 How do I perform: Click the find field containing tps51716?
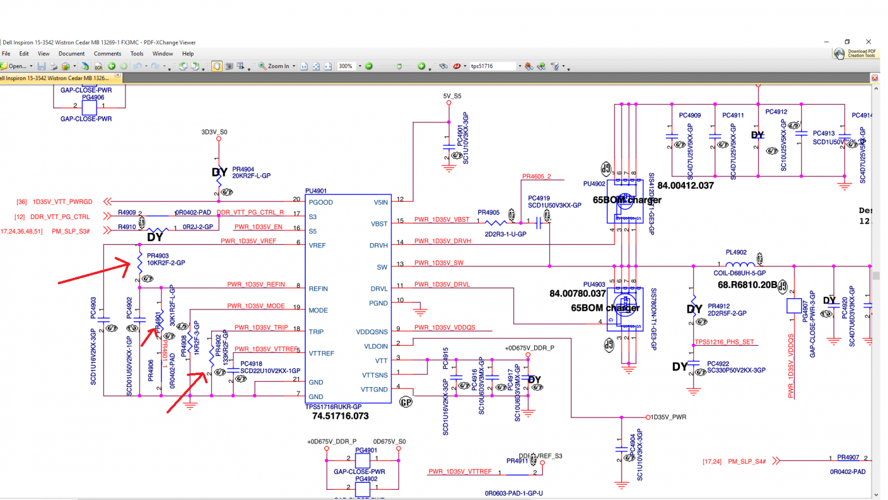(492, 66)
